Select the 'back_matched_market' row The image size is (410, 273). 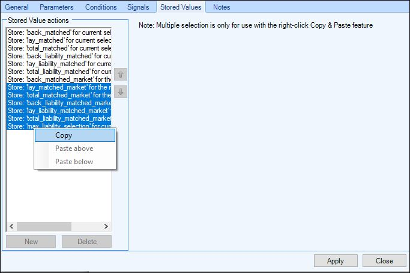pos(59,79)
